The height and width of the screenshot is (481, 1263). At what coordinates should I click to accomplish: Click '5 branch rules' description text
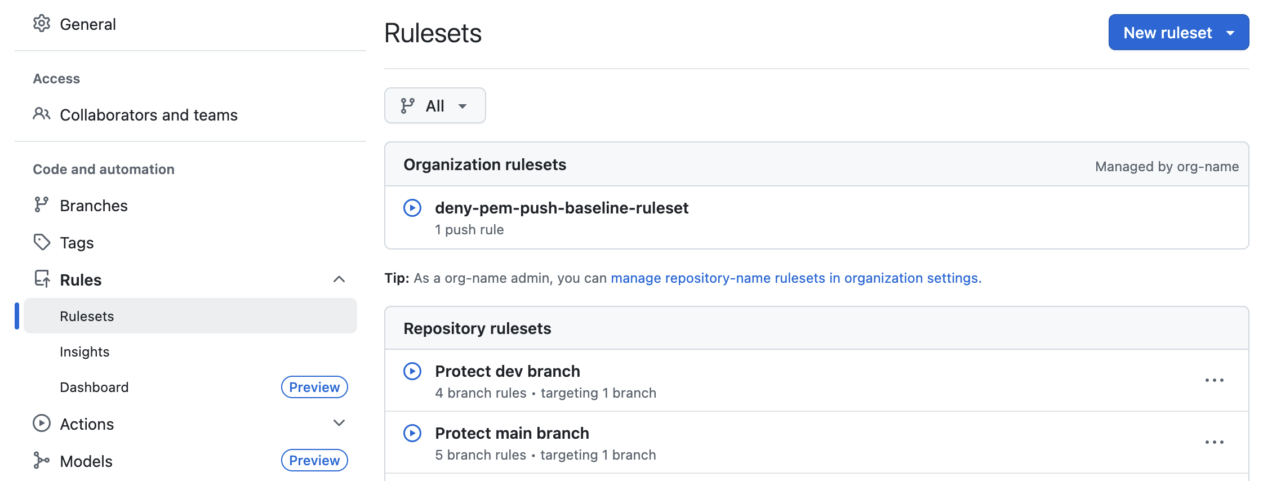(481, 455)
